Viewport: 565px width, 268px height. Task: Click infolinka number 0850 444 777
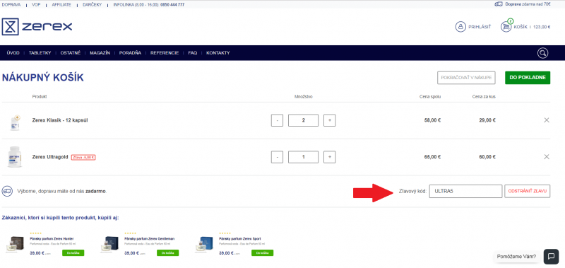[x=172, y=5]
